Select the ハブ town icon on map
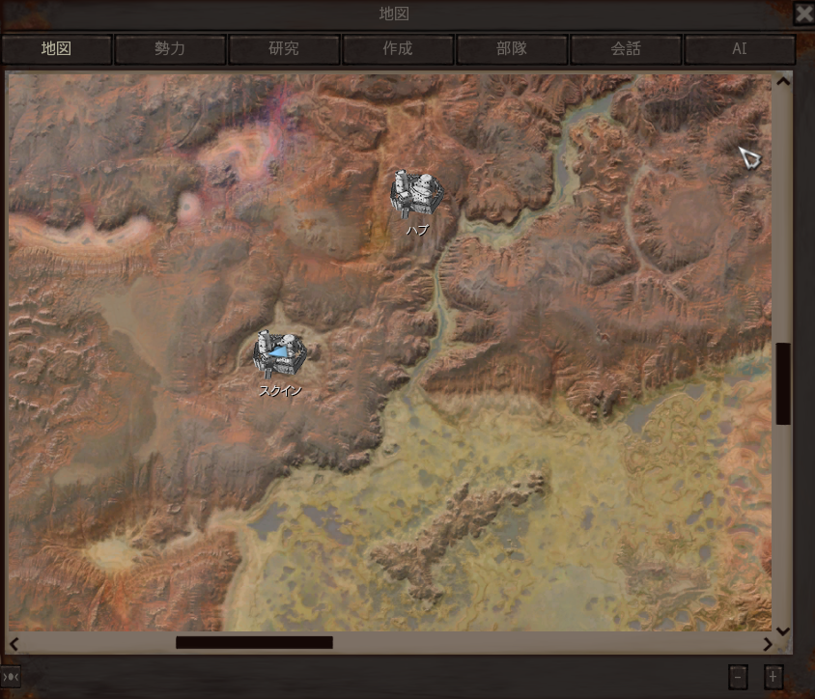The width and height of the screenshot is (815, 699). click(x=417, y=194)
